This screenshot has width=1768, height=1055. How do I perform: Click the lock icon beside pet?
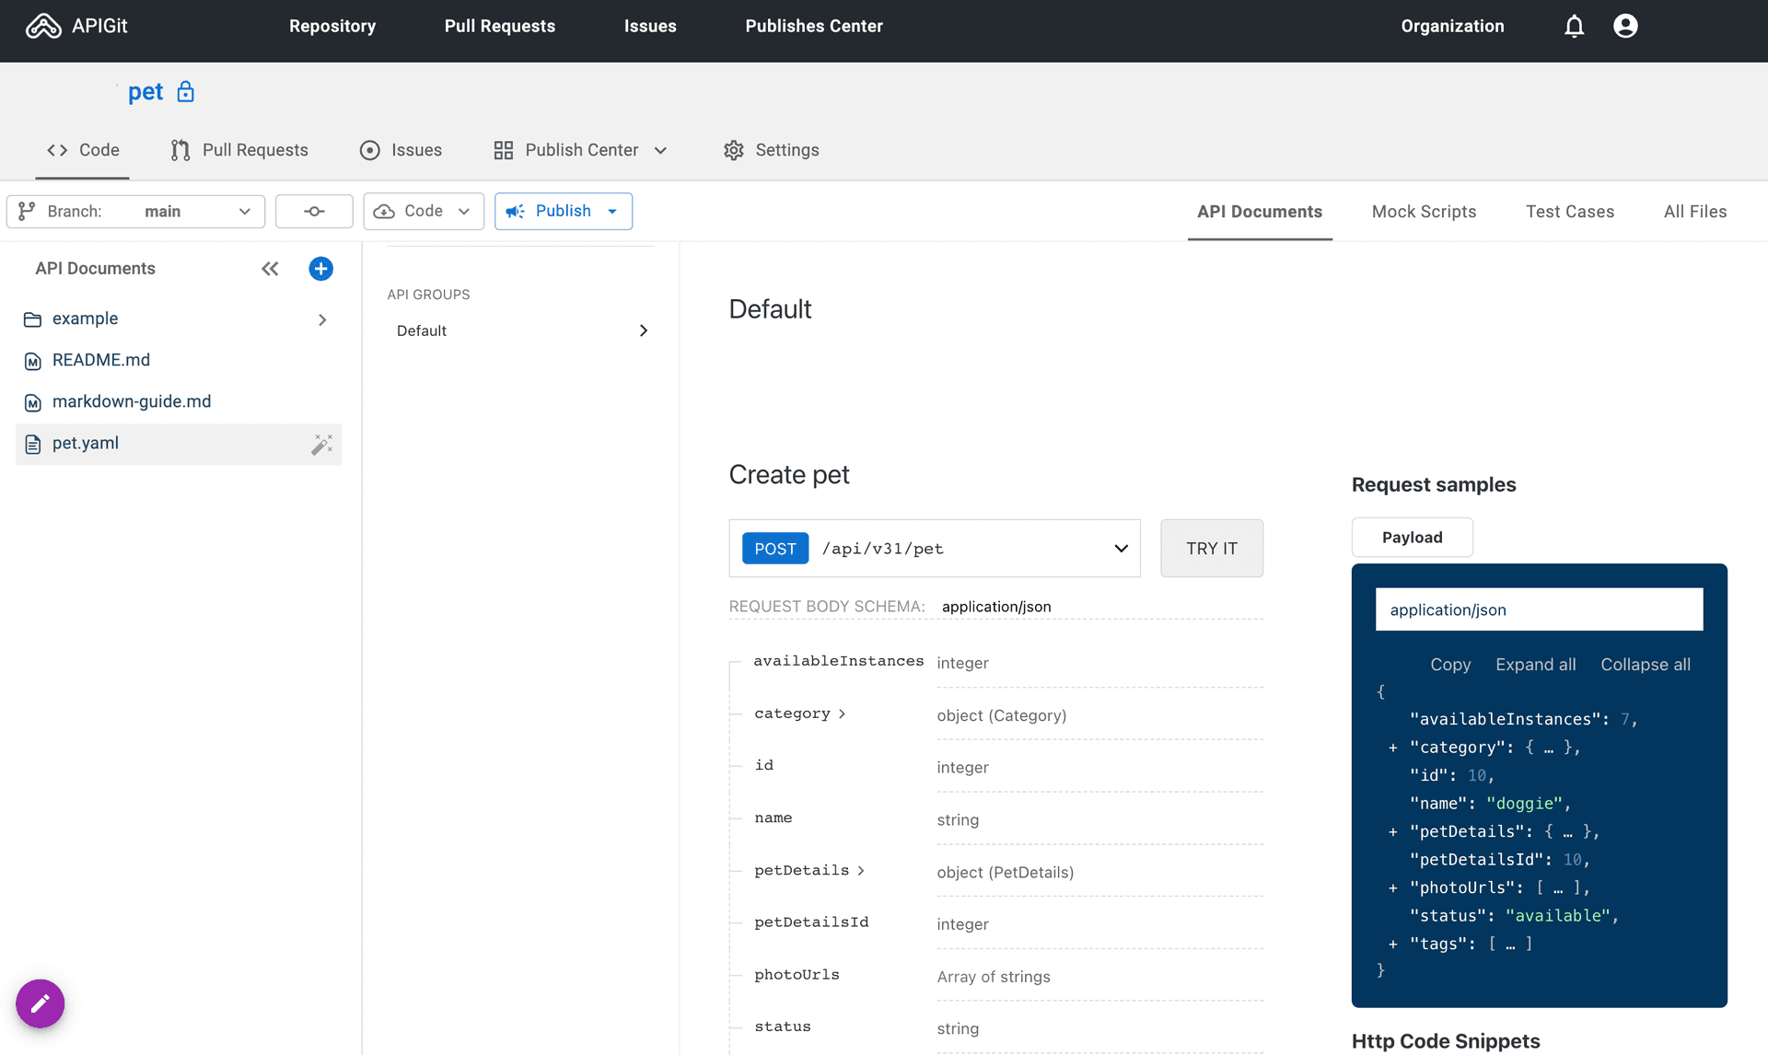tap(186, 92)
